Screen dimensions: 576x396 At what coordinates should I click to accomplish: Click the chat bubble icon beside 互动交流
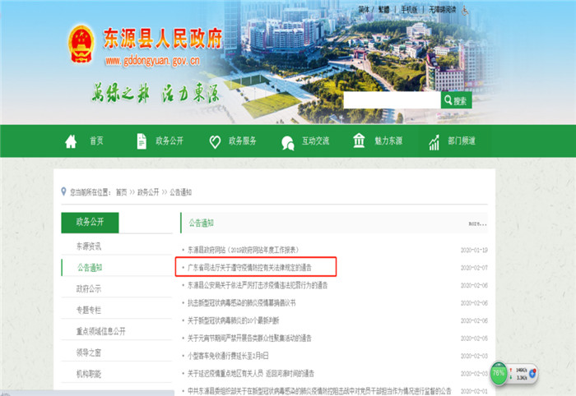288,143
